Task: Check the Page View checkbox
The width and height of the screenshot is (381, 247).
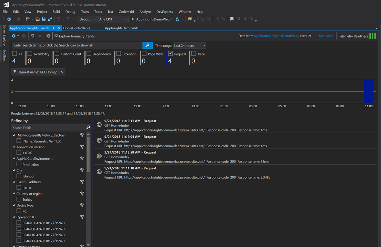Action: point(144,53)
